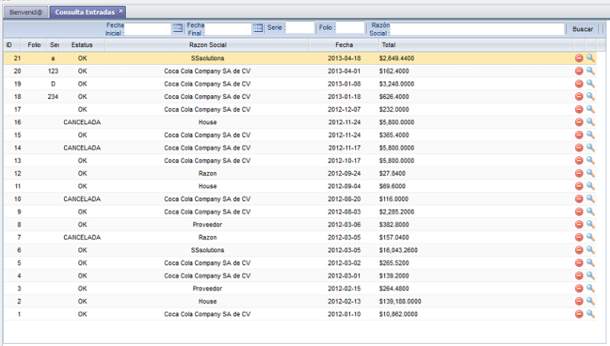Click the Serie input field

tap(300, 28)
